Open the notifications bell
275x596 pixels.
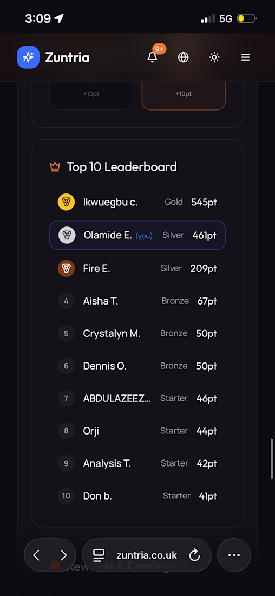point(152,57)
